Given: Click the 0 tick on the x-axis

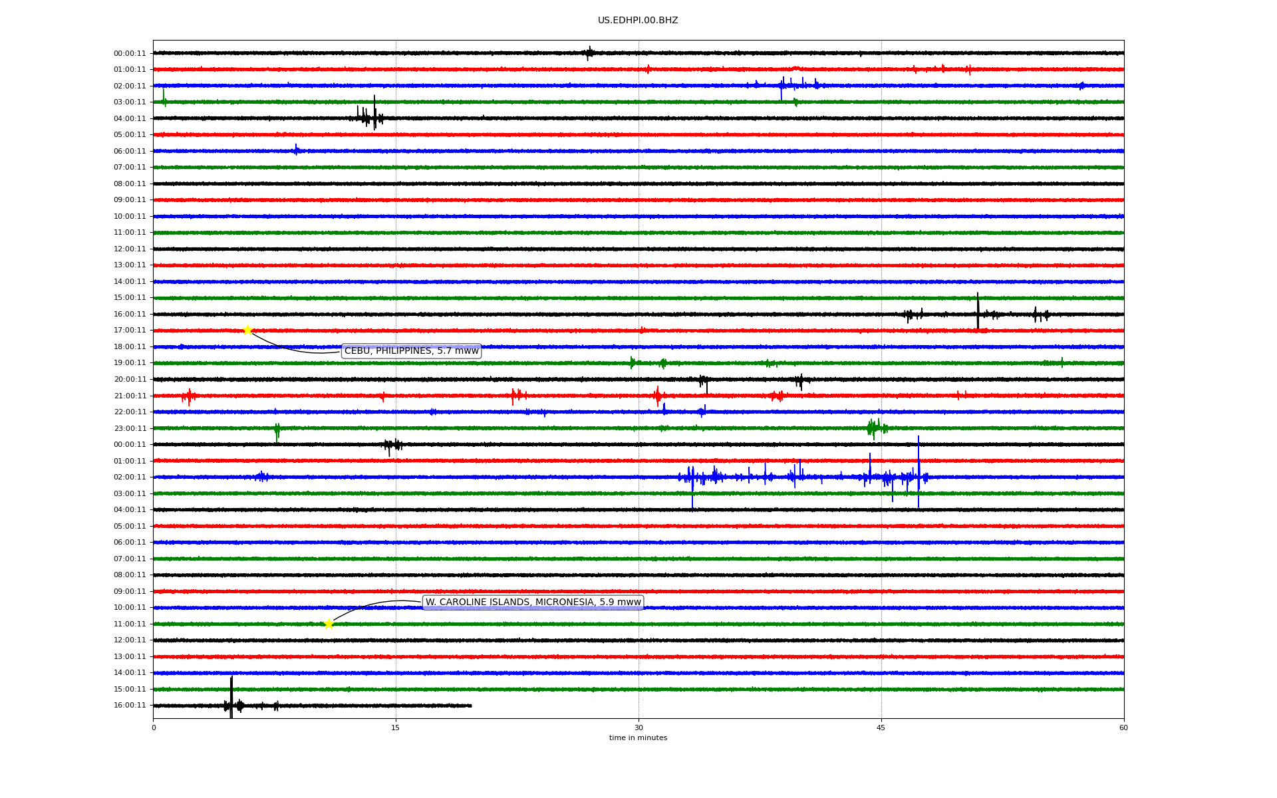Looking at the screenshot, I should (154, 728).
